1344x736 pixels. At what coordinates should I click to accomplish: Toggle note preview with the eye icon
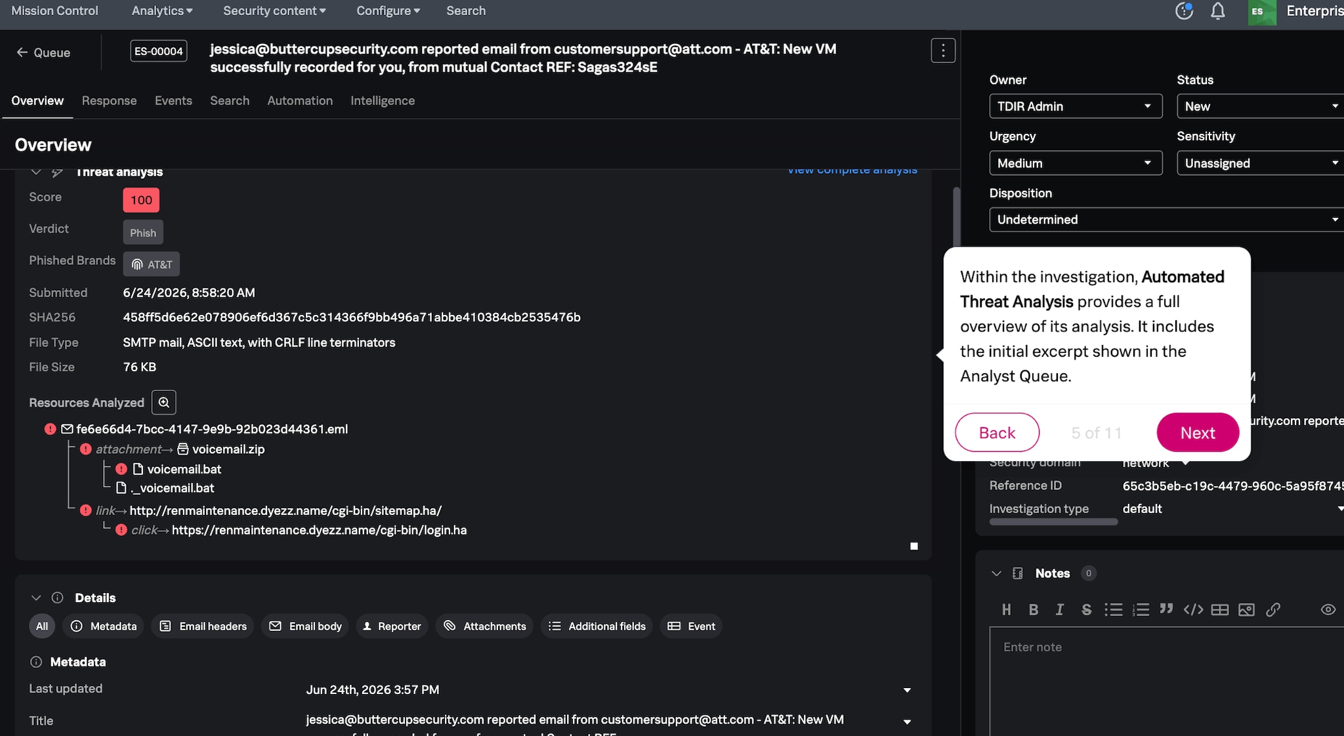1328,609
